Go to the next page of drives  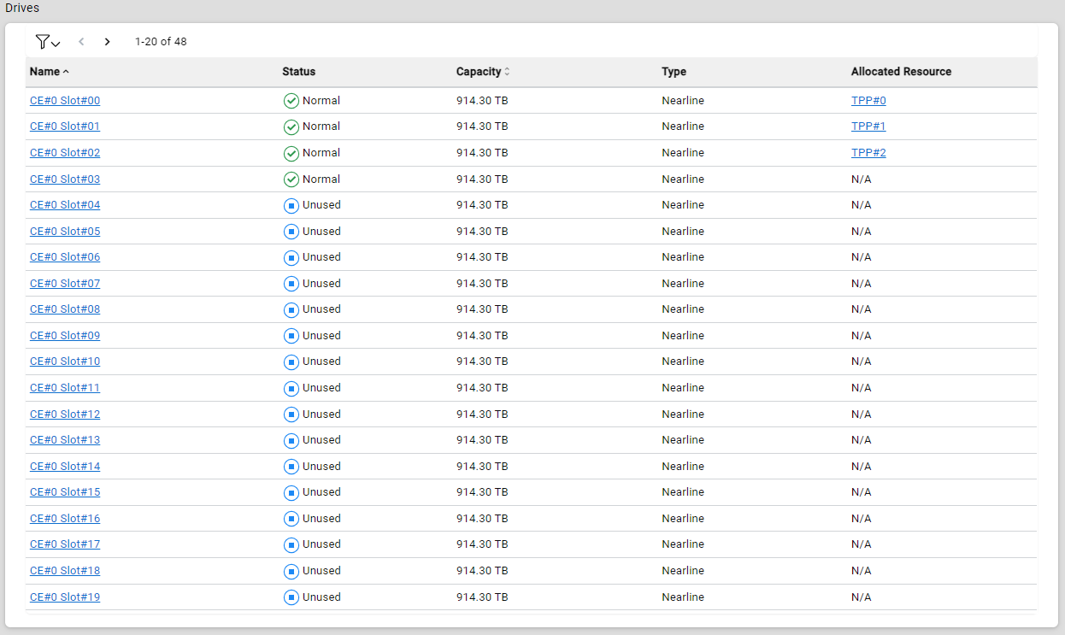107,42
